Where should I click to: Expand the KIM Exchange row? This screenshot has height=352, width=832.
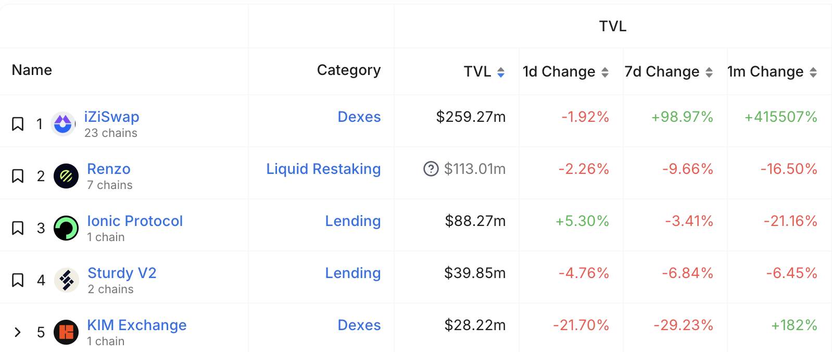[18, 332]
